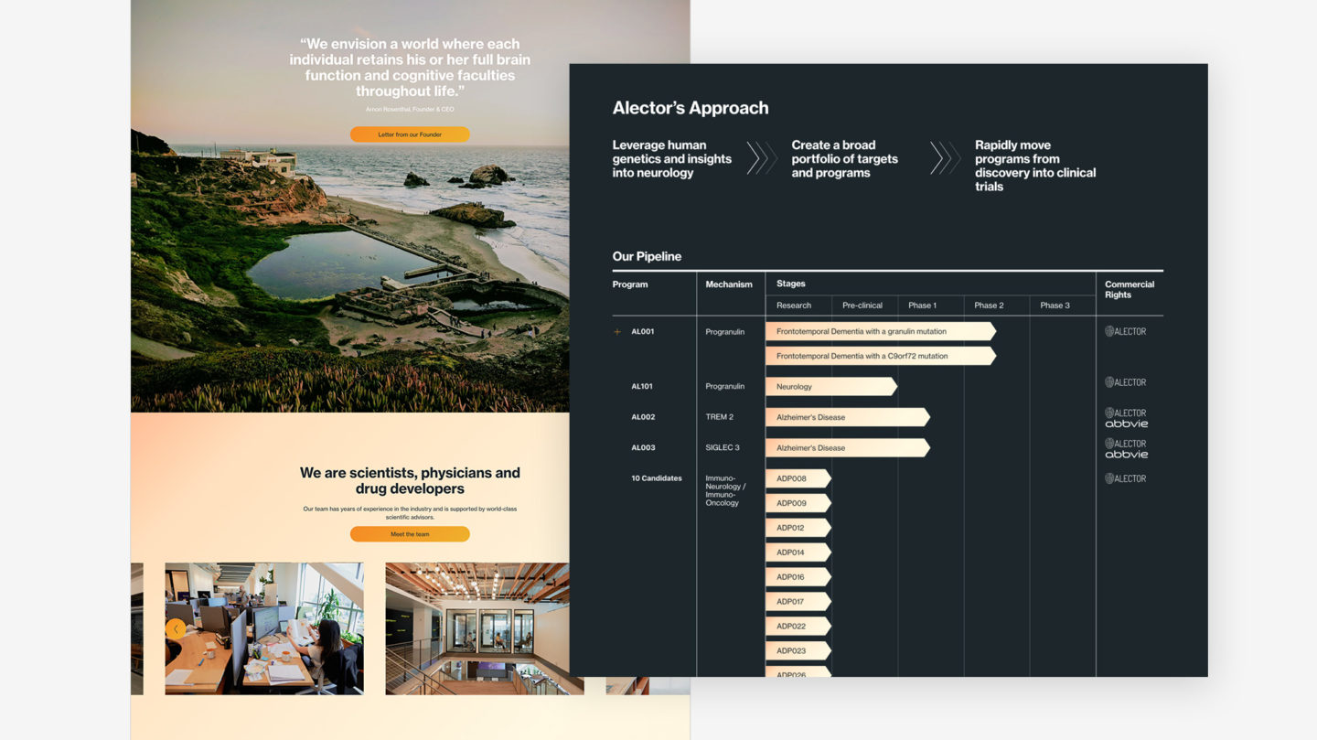Click the AL002 Alzheimer's Disease pipeline bar
Screen dimensions: 1317x740
[x=846, y=417]
